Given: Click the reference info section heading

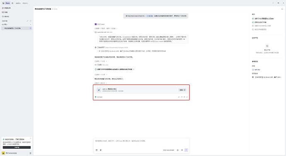Looking at the screenshot, I should (x=255, y=62).
